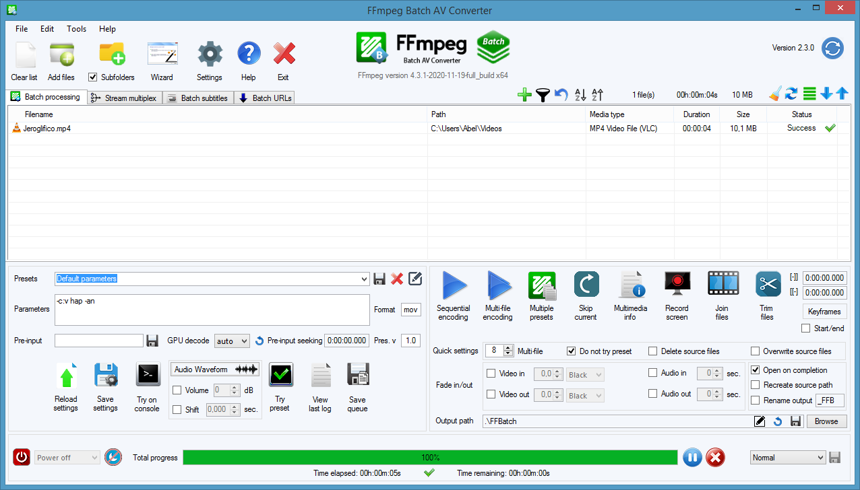This screenshot has height=490, width=860.
Task: Open Normal priority dropdown
Action: 788,458
